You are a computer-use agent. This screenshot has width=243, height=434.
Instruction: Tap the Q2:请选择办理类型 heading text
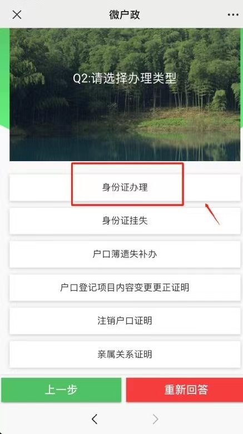[125, 78]
